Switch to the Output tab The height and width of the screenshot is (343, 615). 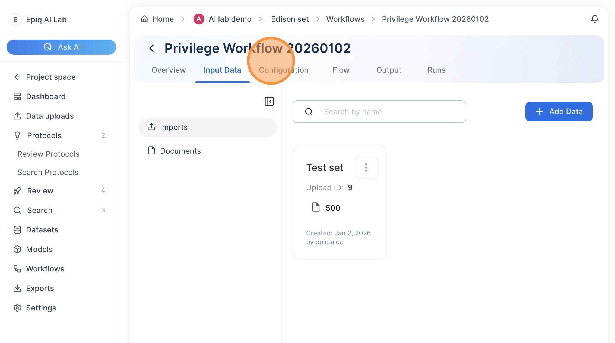389,70
